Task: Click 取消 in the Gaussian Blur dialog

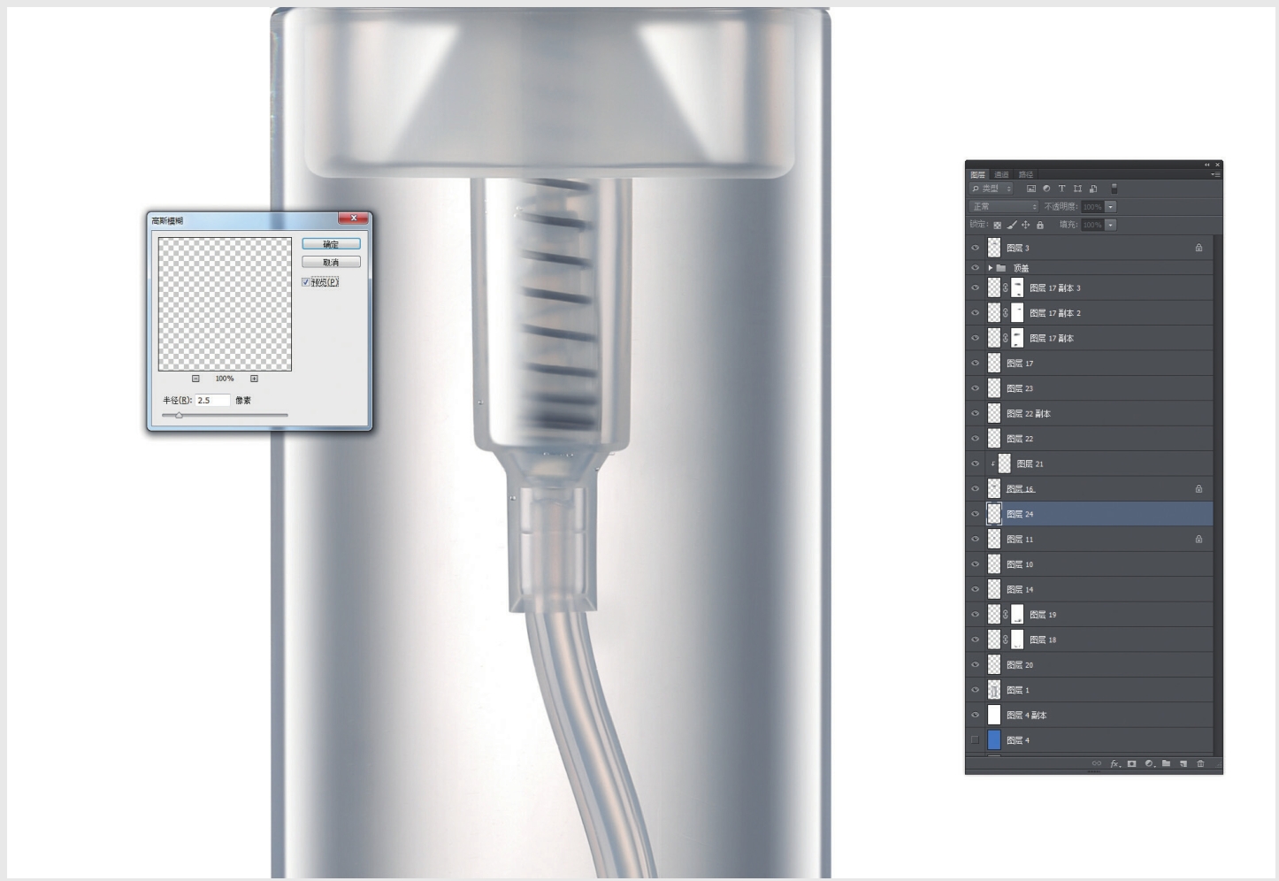Action: (x=331, y=263)
